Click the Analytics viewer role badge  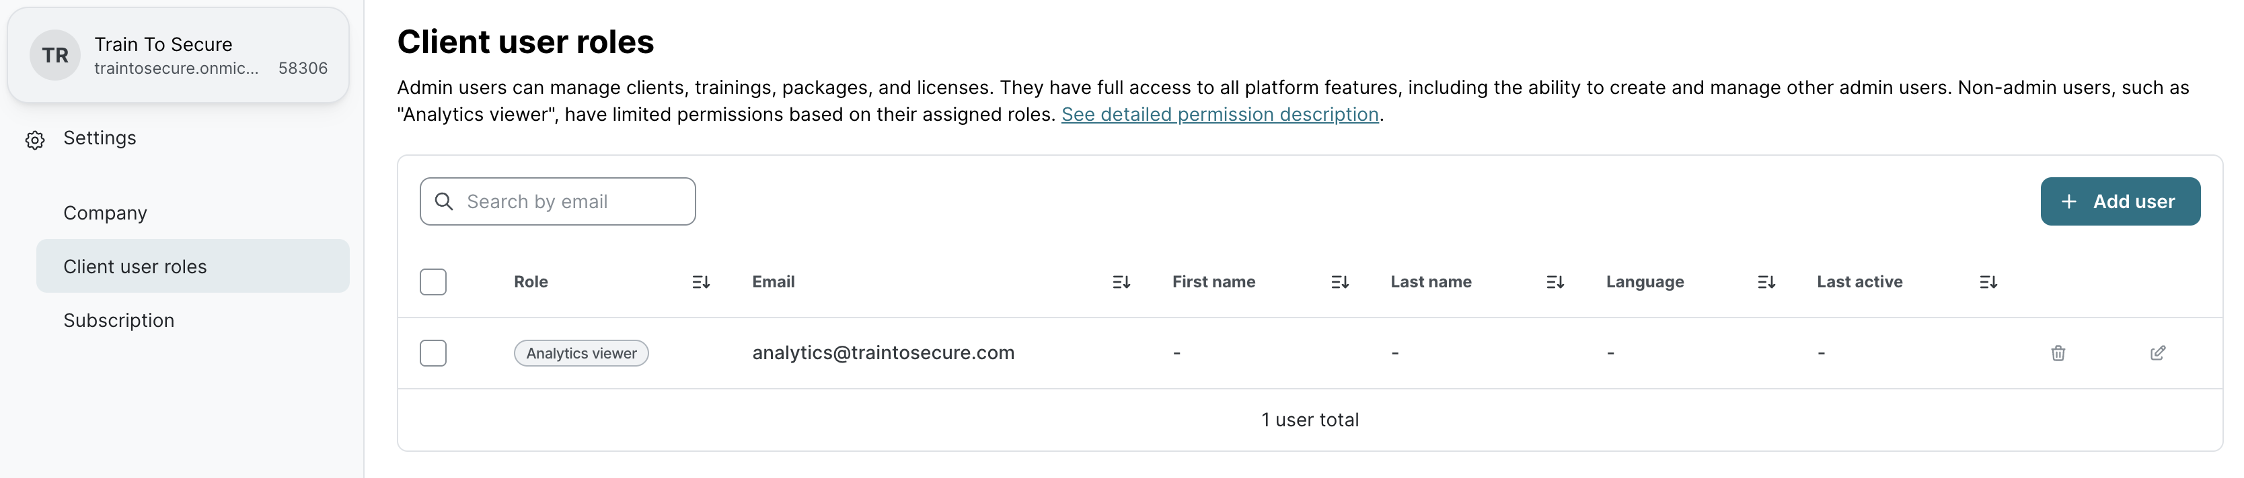point(581,354)
